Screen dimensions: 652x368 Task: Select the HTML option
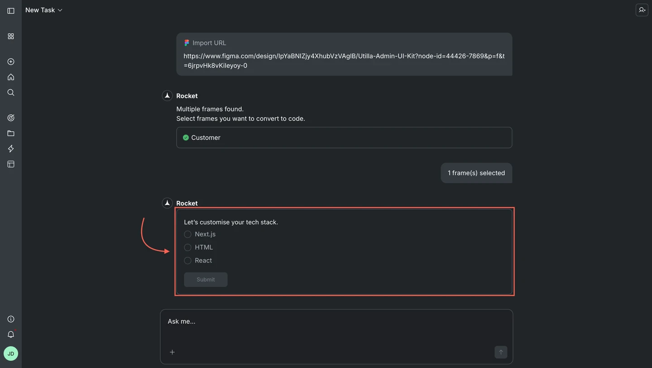(187, 247)
